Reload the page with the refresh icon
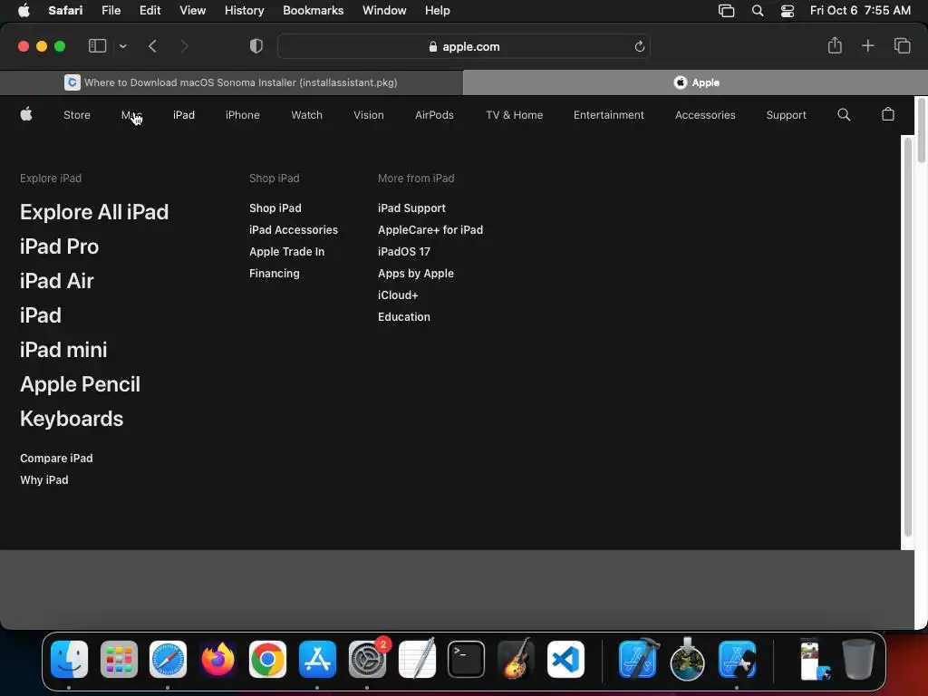Image resolution: width=928 pixels, height=696 pixels. [x=639, y=46]
